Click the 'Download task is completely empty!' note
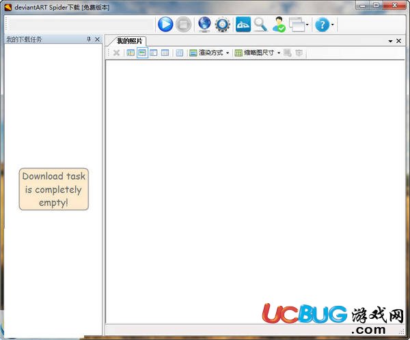410x340 pixels. click(x=53, y=189)
